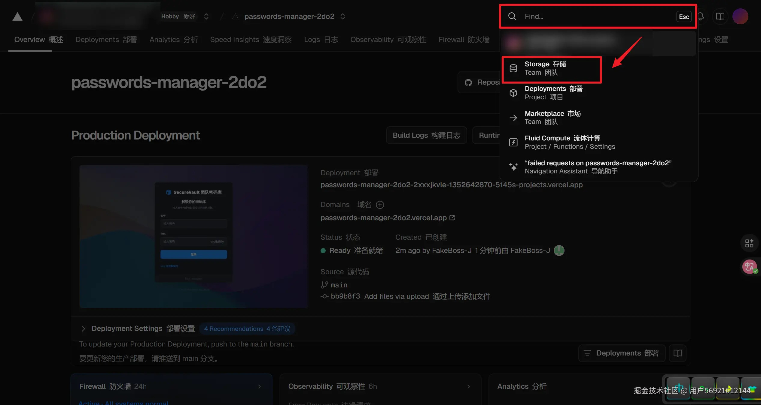Switch to the Deployments tab
Screen dimensions: 761x405
[x=106, y=40]
